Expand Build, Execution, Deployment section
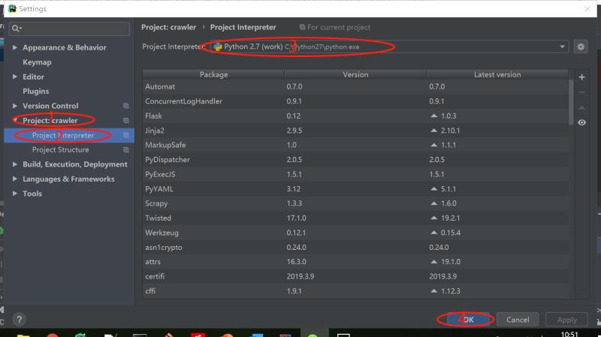Viewport: 601px width, 337px height. (x=14, y=164)
